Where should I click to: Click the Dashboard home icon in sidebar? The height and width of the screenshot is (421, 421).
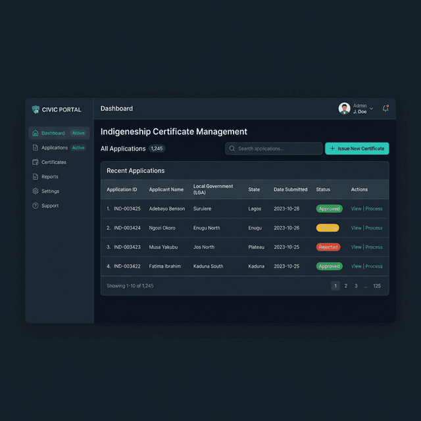[36, 133]
